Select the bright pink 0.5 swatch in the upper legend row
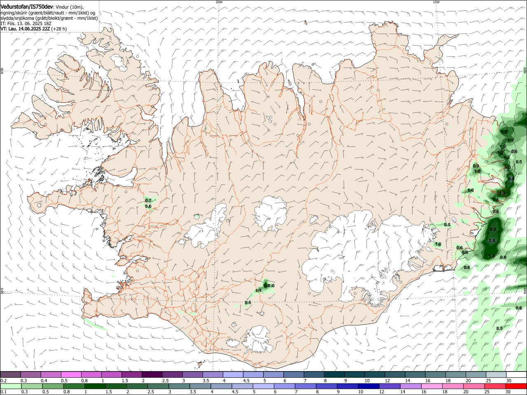This screenshot has width=527, height=395. click(x=71, y=375)
